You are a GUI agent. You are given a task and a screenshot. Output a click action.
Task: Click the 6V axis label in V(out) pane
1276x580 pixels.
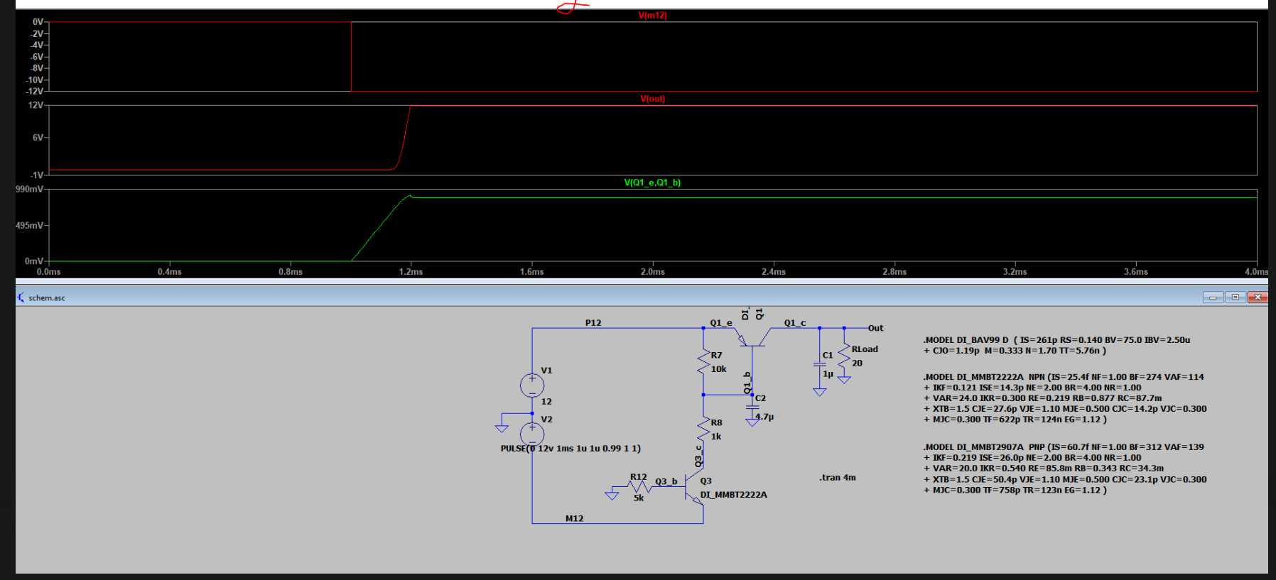click(38, 138)
